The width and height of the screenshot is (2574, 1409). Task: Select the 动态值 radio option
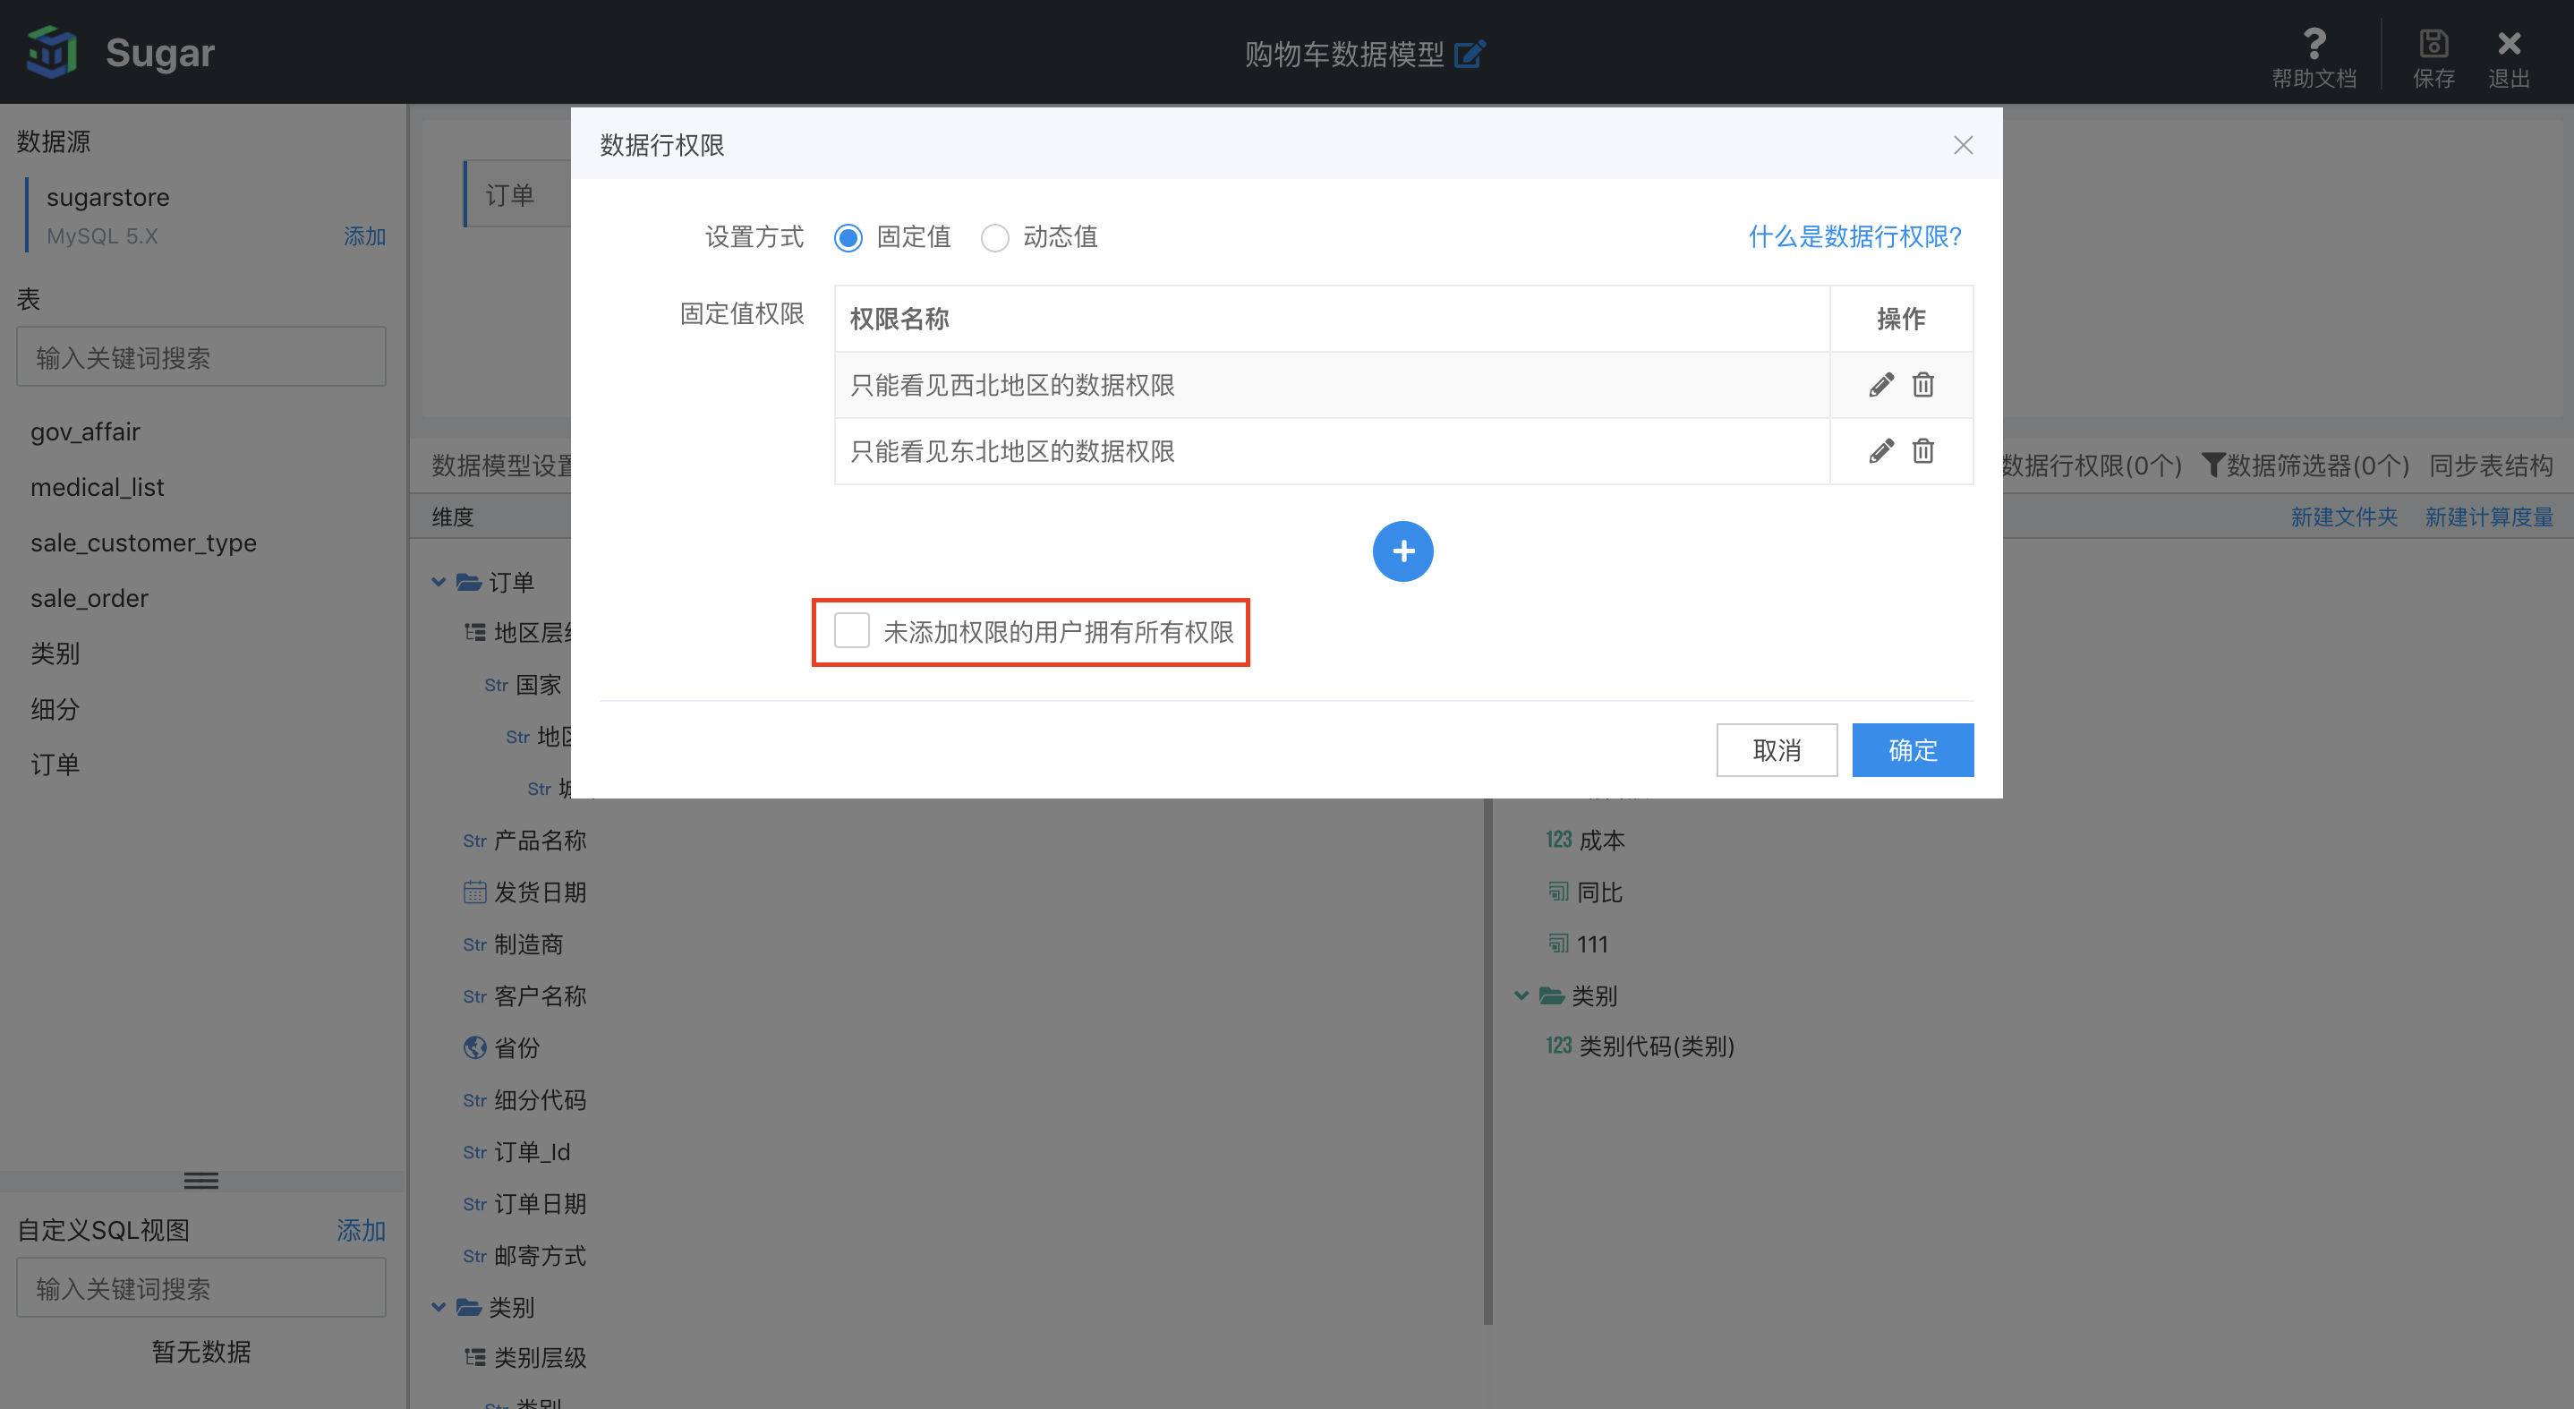994,238
